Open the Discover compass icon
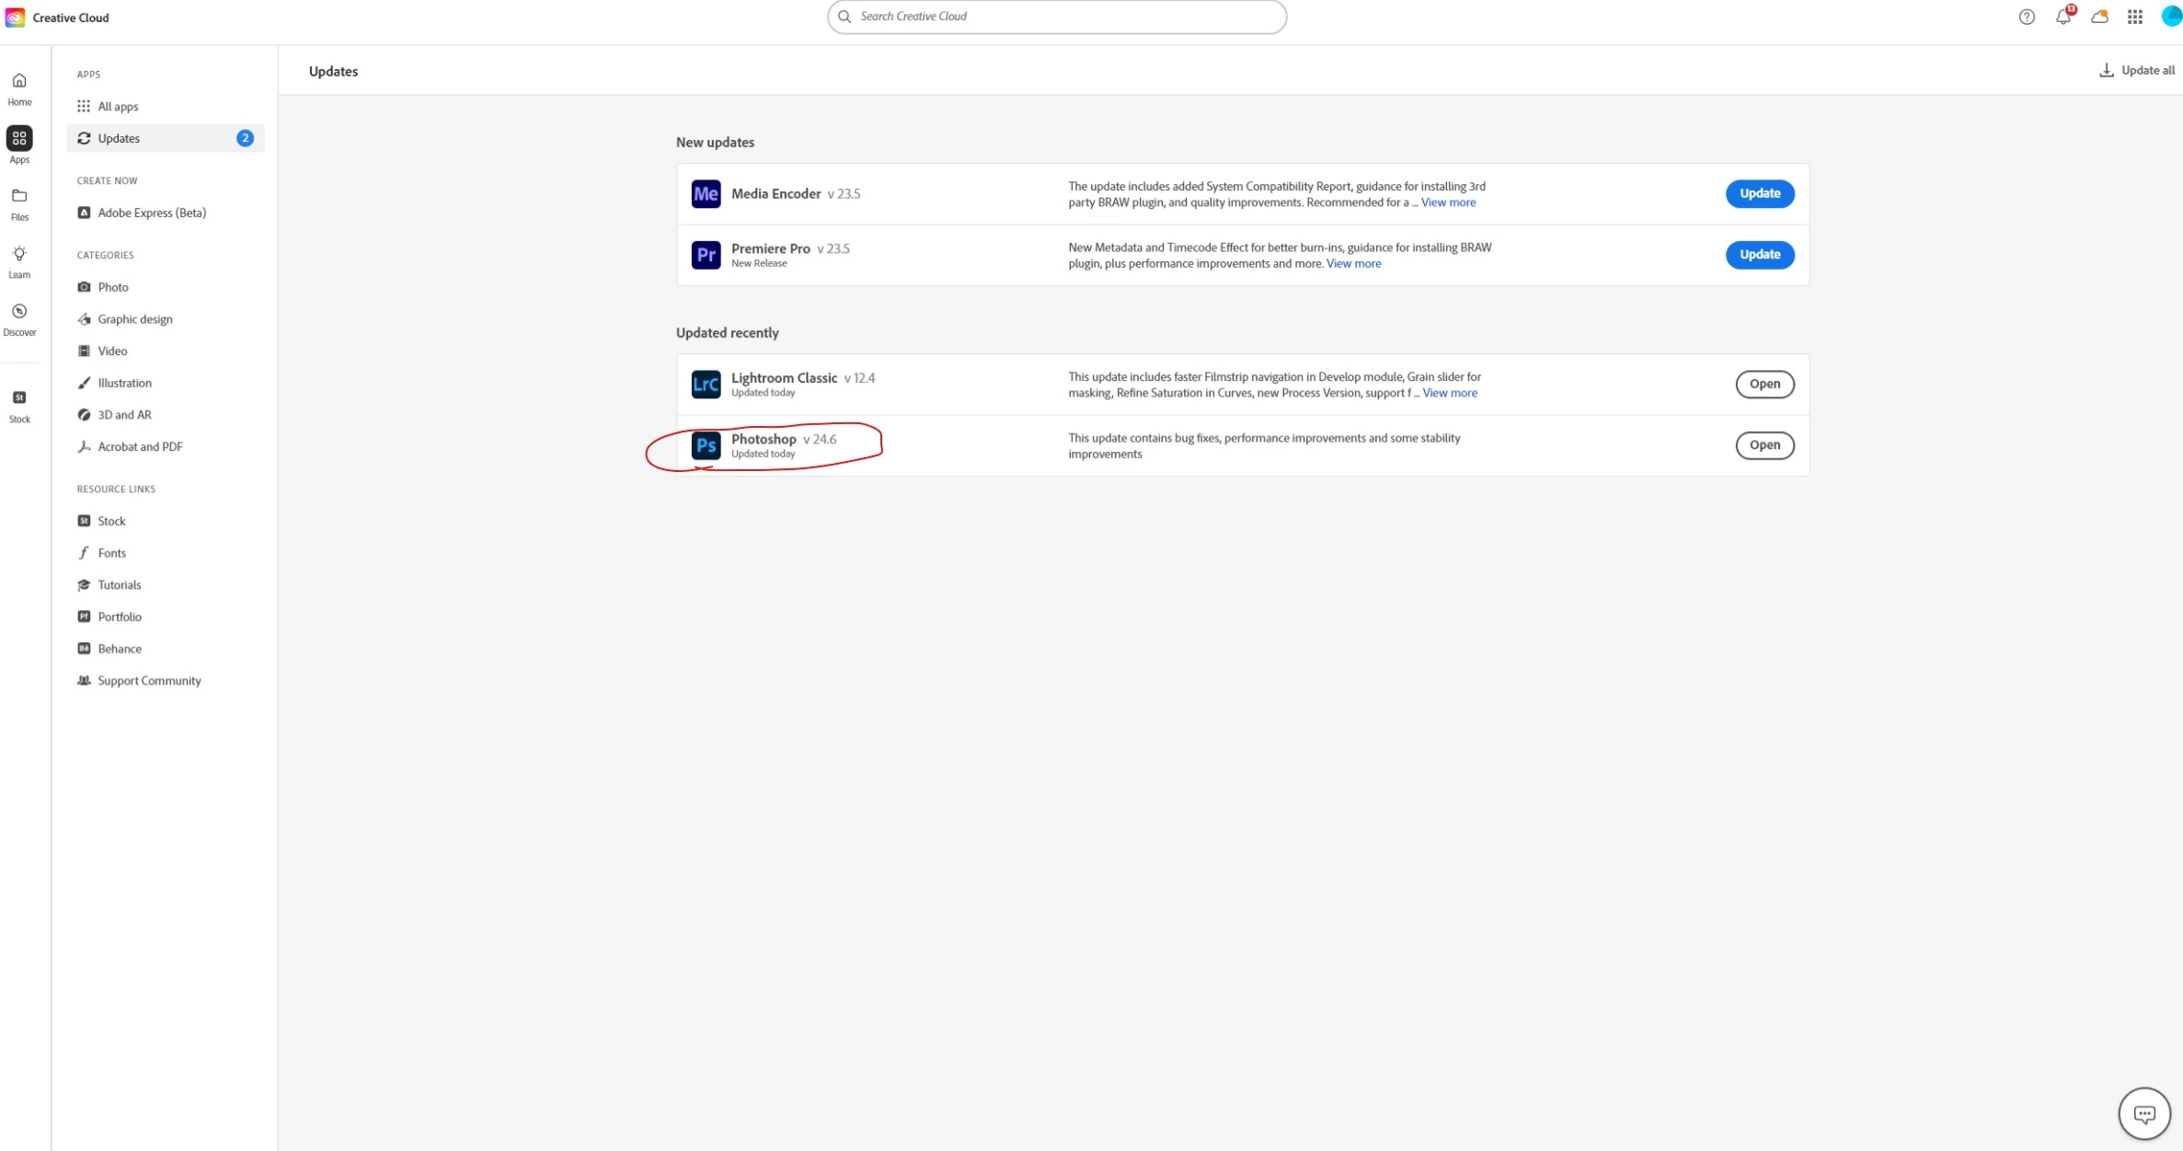The image size is (2183, 1151). (19, 318)
